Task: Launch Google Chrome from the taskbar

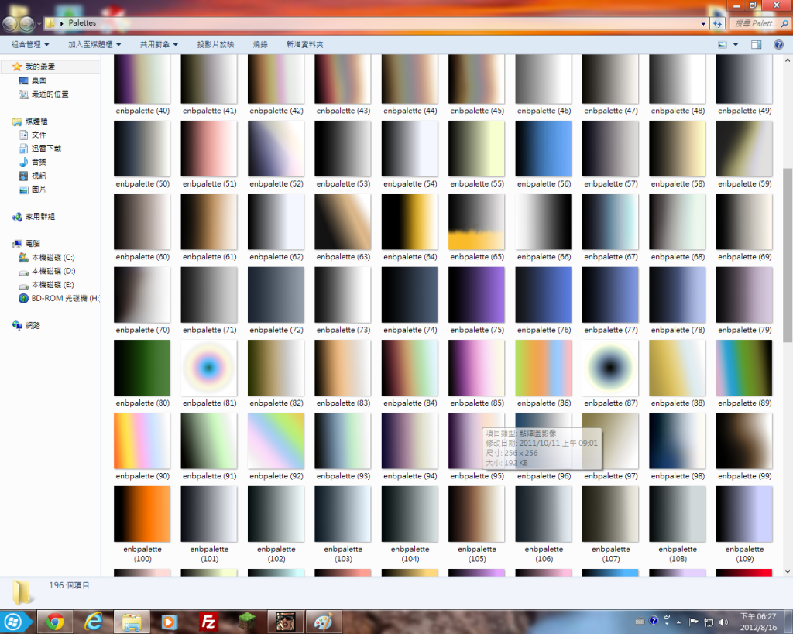Action: click(54, 621)
